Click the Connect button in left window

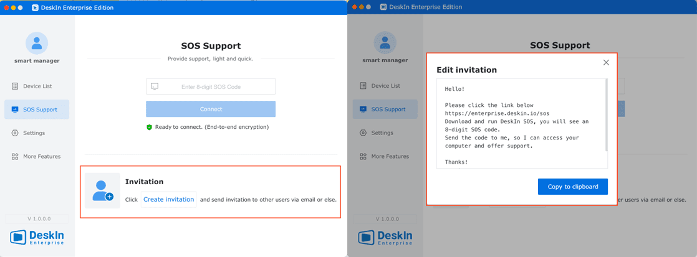(211, 109)
